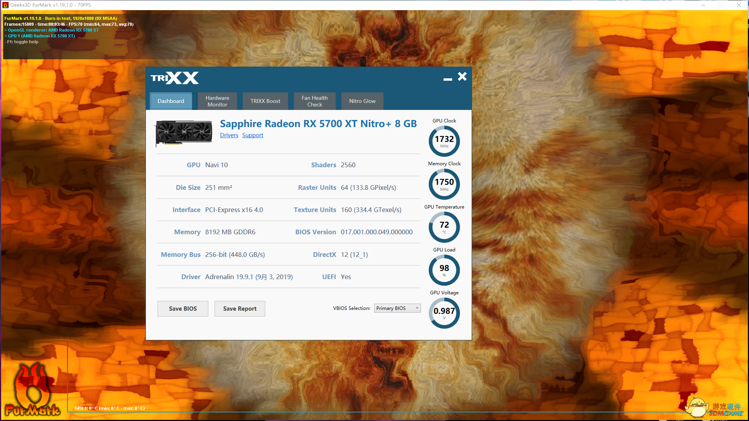The image size is (749, 421).
Task: Click the Texture Units value '160 (334.4 GTexel/s)'
Action: click(x=371, y=210)
